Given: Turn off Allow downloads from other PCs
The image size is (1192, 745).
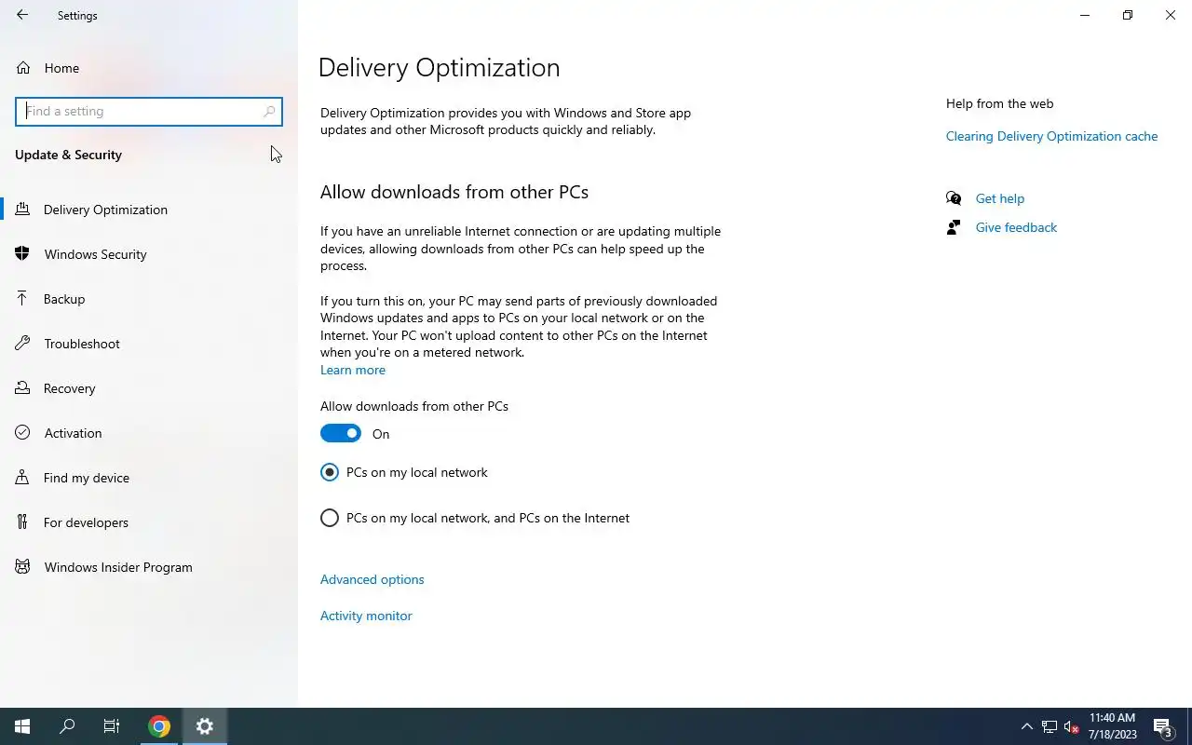Looking at the screenshot, I should pos(341,434).
